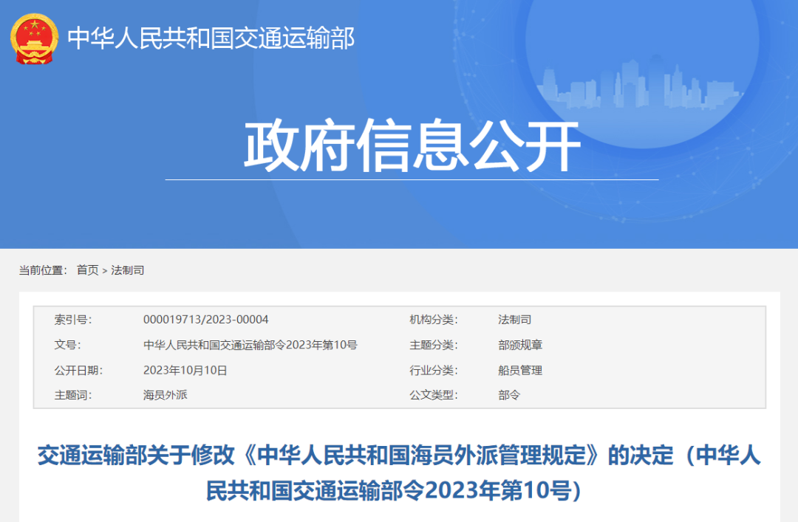Open the 法制司 breadcrumb link

(129, 270)
